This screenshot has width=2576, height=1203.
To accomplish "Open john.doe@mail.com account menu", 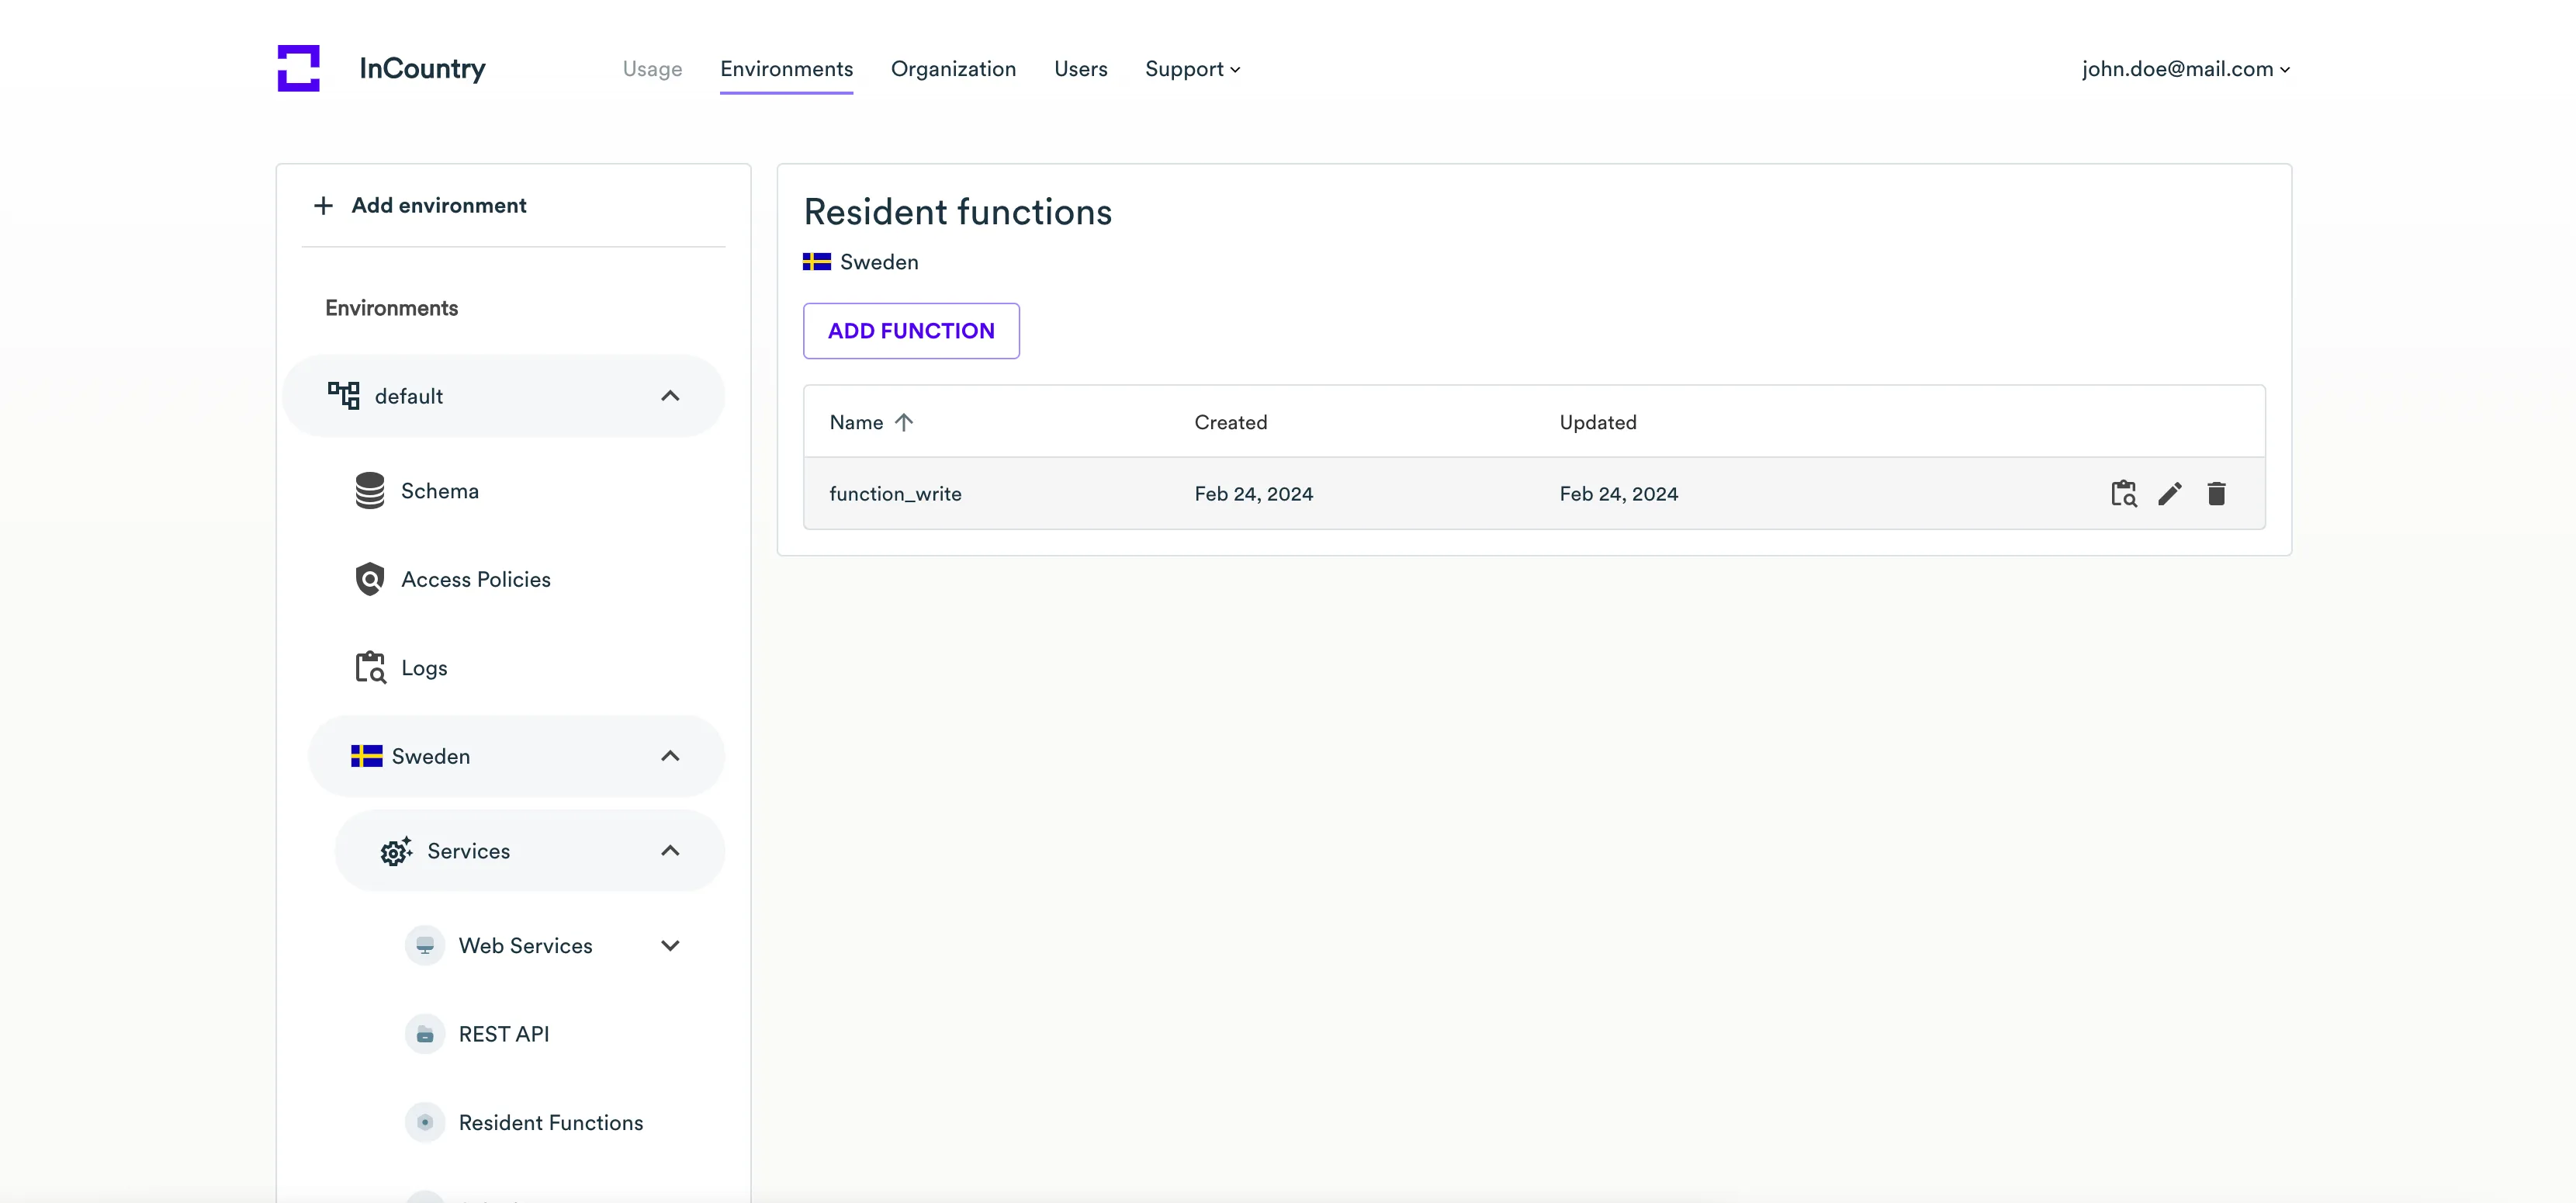I will [x=2185, y=69].
